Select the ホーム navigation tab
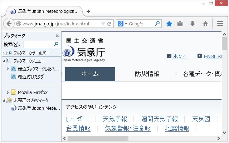The width and height of the screenshot is (229, 143). pyautogui.click(x=90, y=74)
